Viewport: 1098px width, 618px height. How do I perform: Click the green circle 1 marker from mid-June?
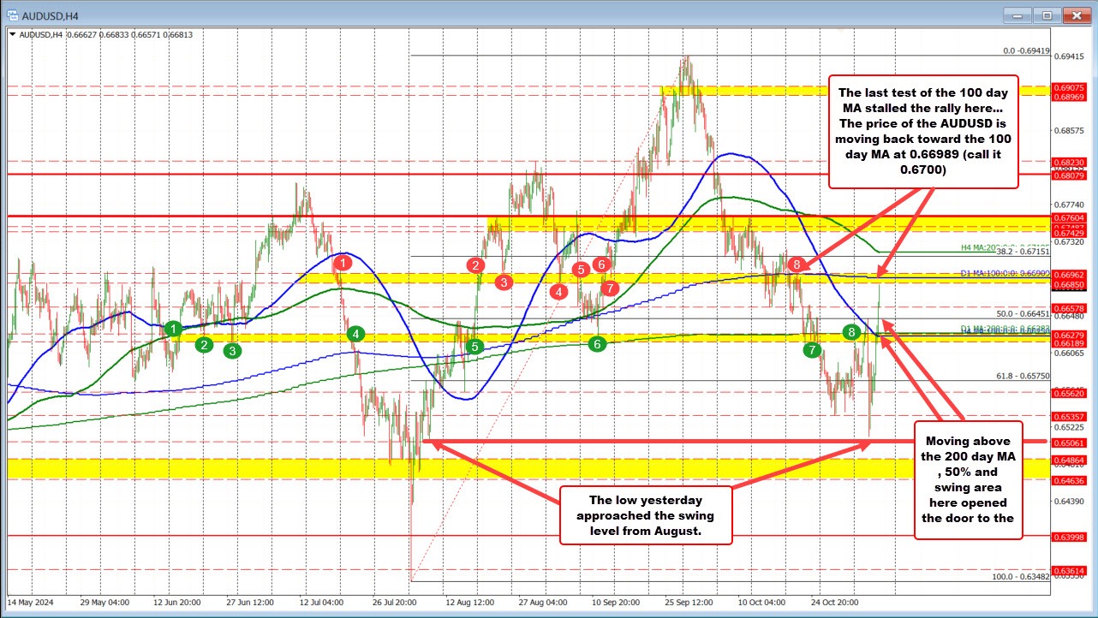(173, 329)
